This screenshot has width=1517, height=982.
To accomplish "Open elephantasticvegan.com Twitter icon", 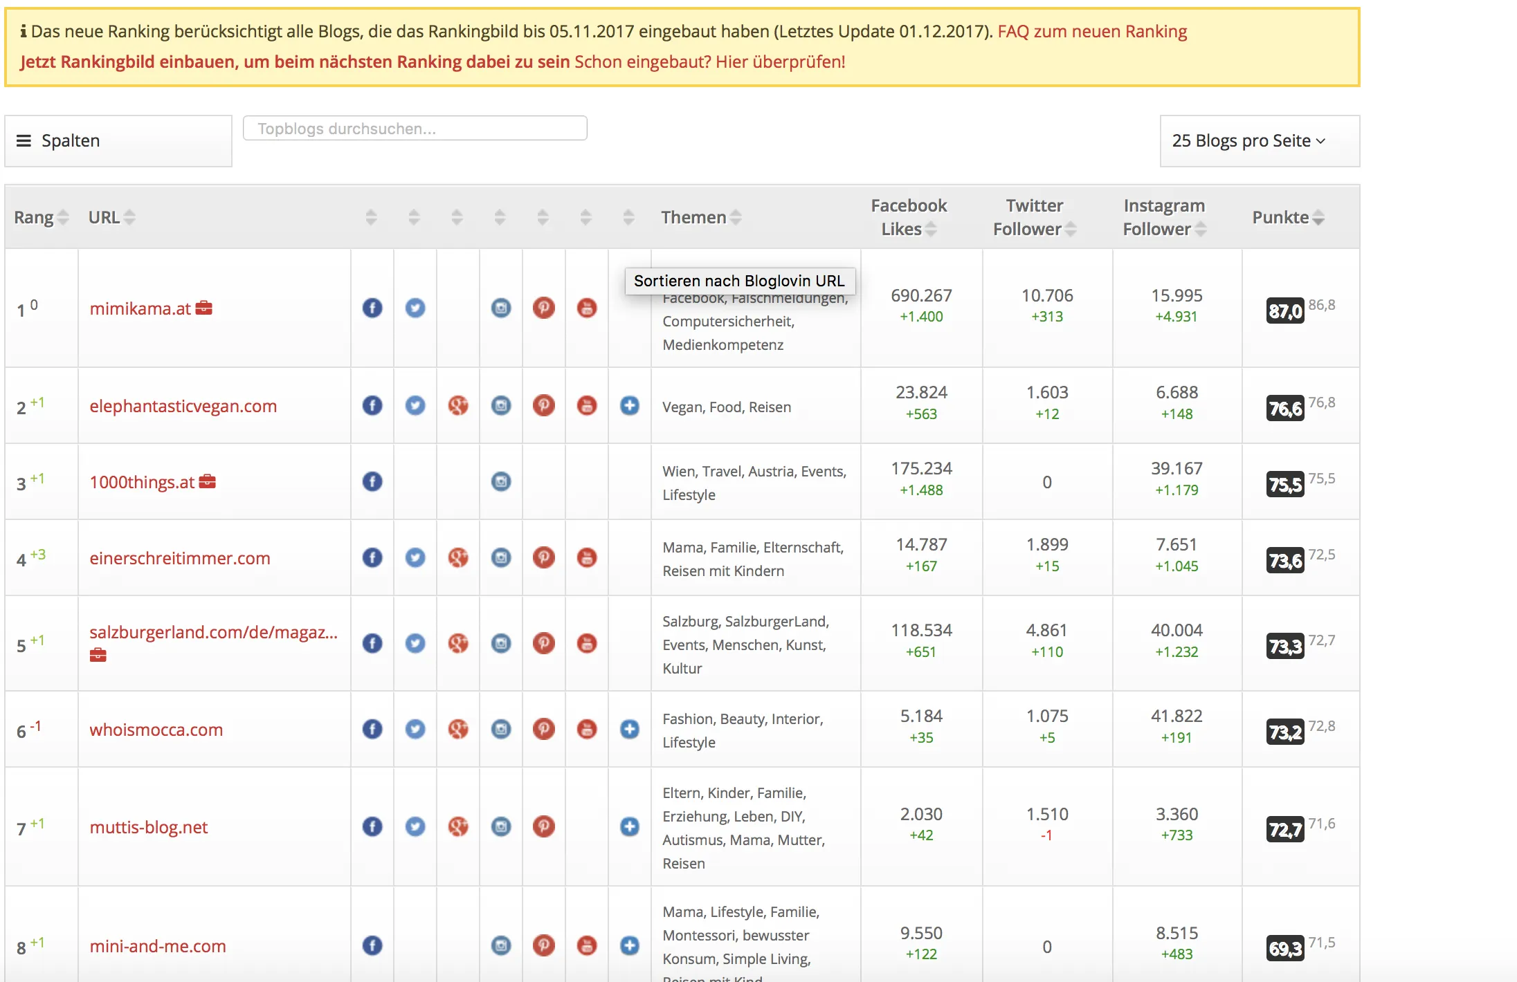I will coord(415,405).
